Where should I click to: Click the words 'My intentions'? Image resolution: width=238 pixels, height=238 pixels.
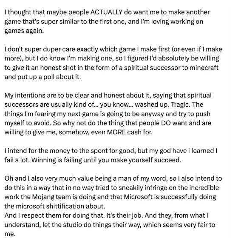coord(25,96)
